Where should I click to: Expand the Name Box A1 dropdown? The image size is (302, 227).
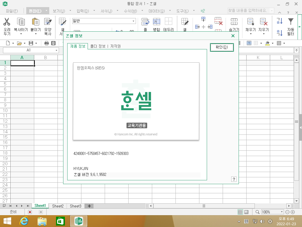56,50
